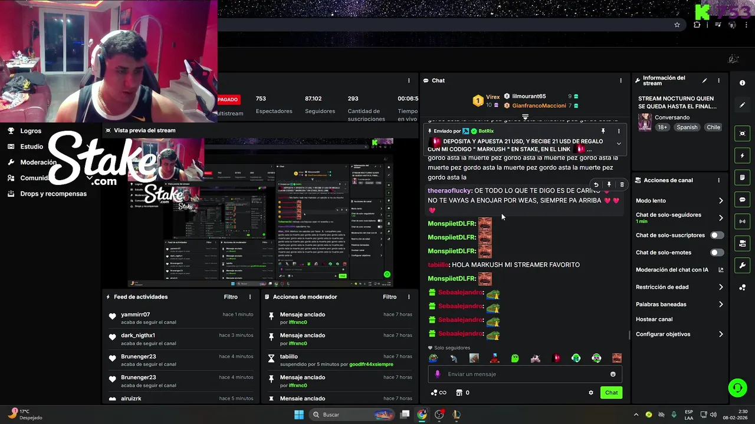Viewport: 755px width, 424px height.
Task: Open Estudio in left menu
Action: pos(31,147)
